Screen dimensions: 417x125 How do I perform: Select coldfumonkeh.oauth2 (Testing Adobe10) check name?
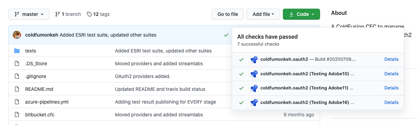[x=305, y=74]
